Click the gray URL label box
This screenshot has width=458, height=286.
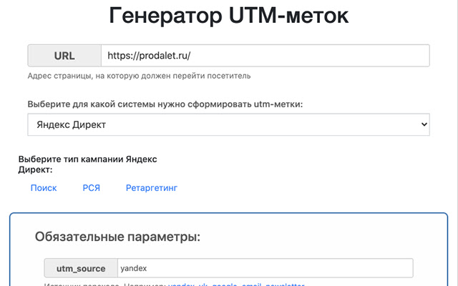point(64,56)
